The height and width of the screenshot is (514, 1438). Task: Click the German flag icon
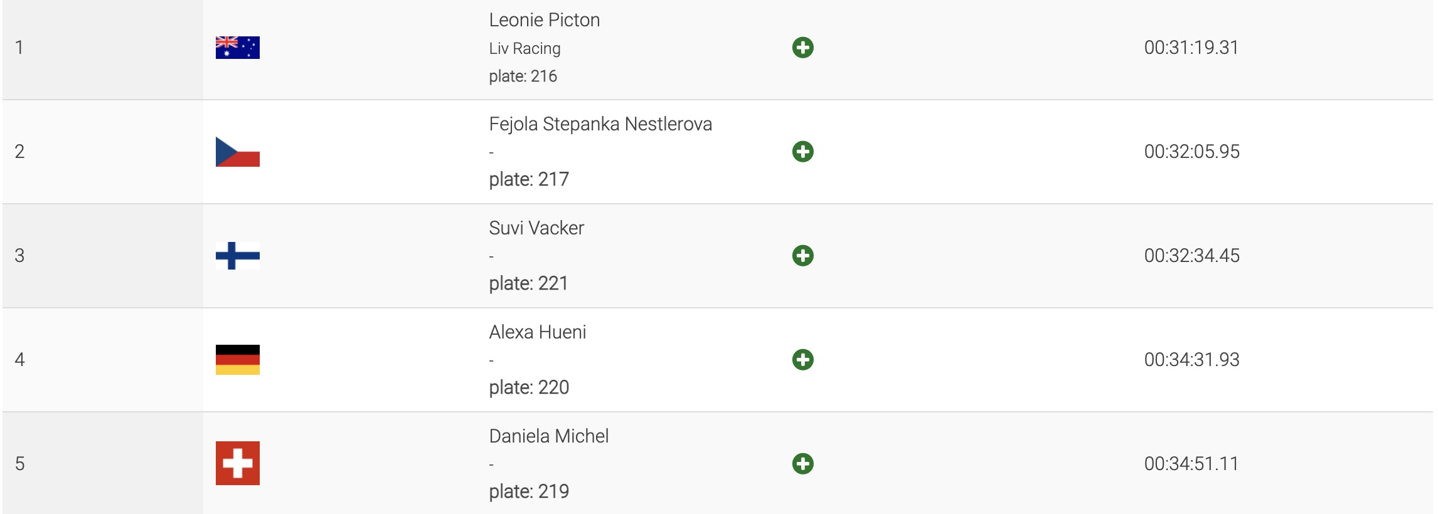[x=237, y=360]
